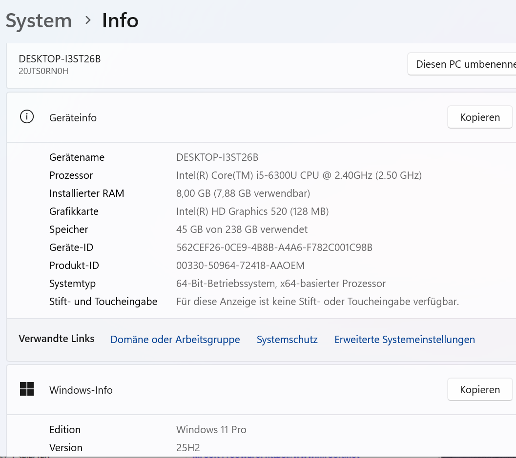Open Domäne oder Arbeitsgruppe link

[x=175, y=340]
